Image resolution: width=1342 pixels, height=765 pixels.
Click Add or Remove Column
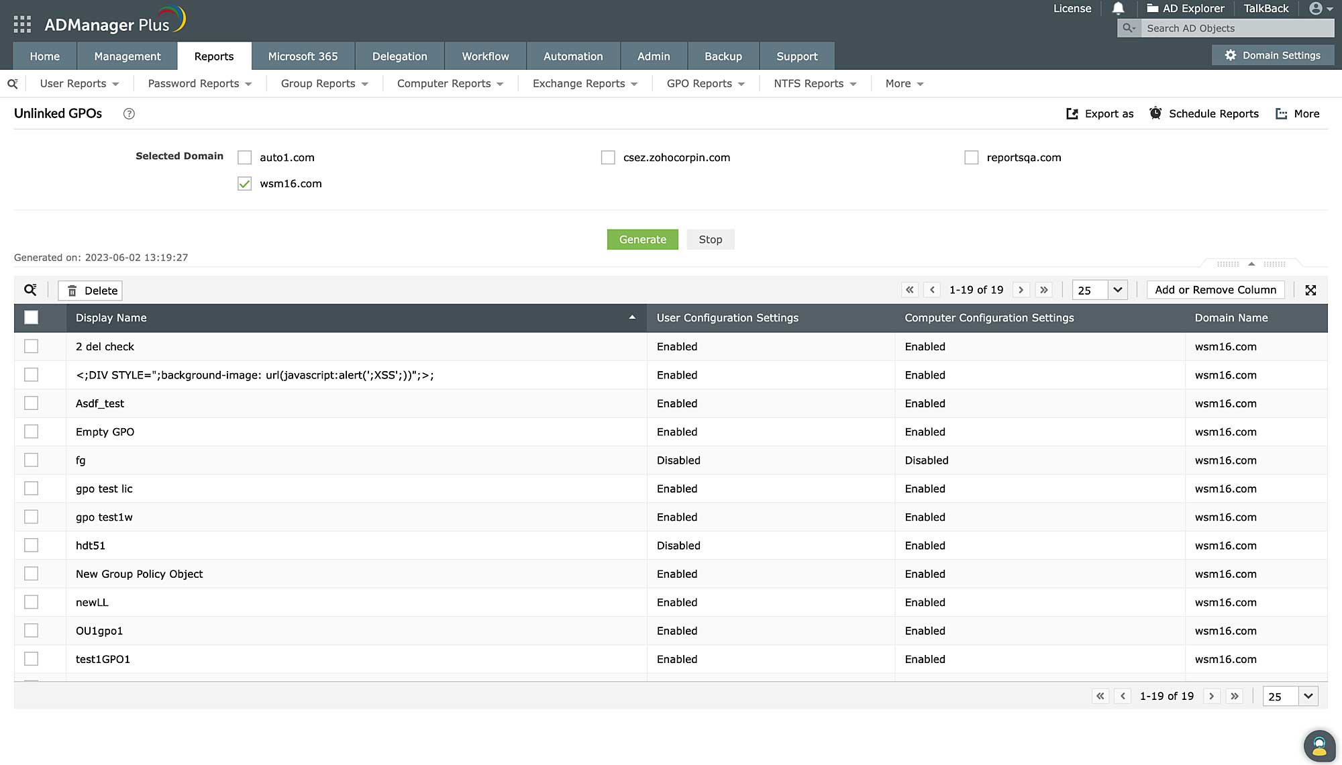(x=1215, y=290)
